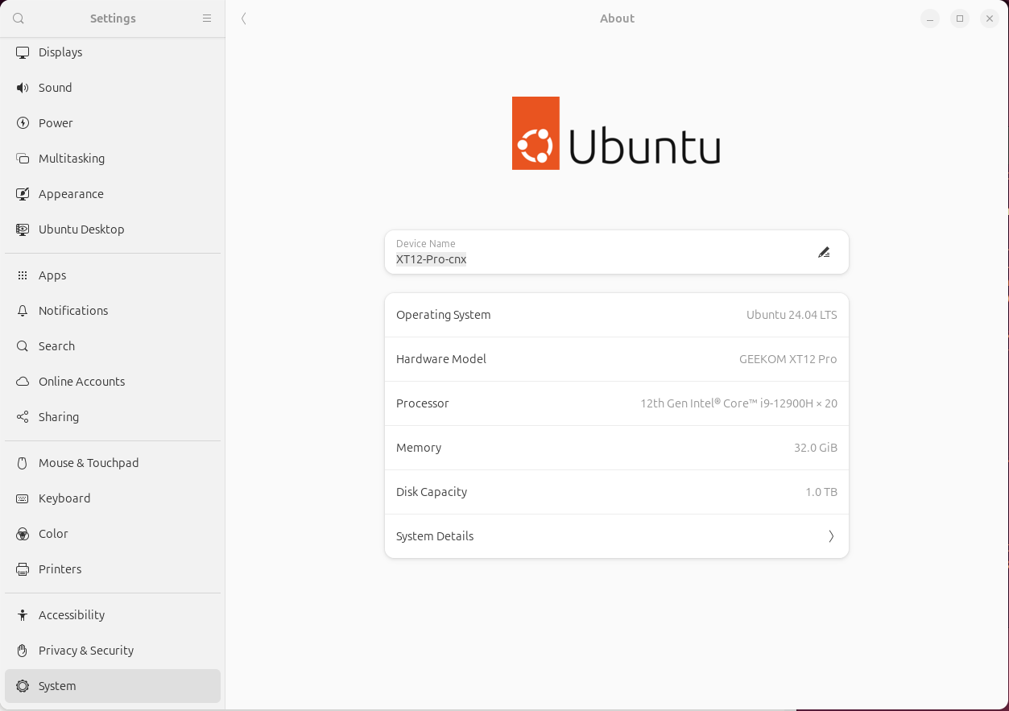Click the Multitasking icon

point(23,159)
